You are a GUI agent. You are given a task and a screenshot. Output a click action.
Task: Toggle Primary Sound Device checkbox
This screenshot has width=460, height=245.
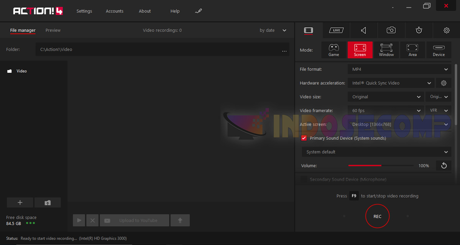tap(304, 138)
